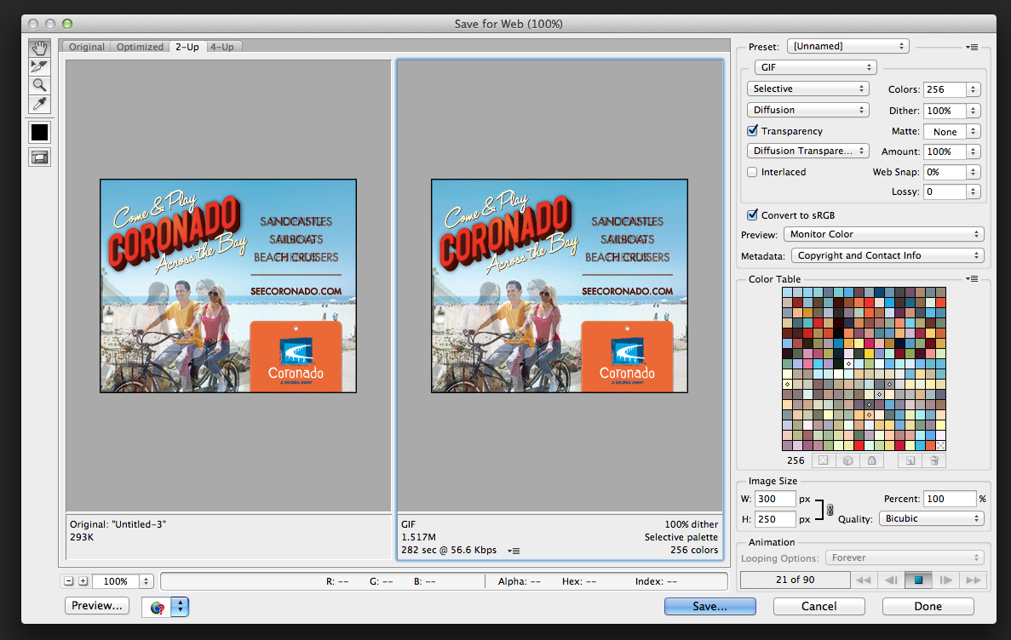
Task: Toggle slices visibility icon
Action: tap(39, 157)
